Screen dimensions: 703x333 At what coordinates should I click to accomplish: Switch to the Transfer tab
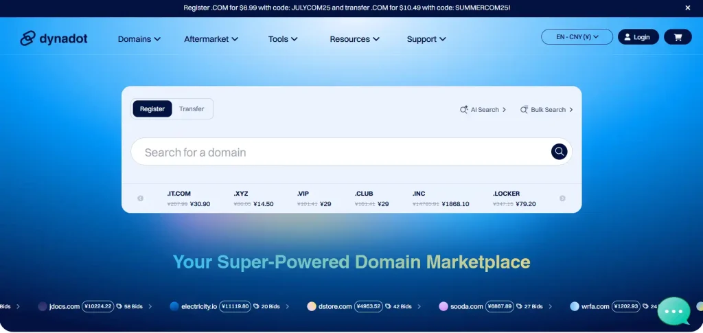click(x=192, y=109)
